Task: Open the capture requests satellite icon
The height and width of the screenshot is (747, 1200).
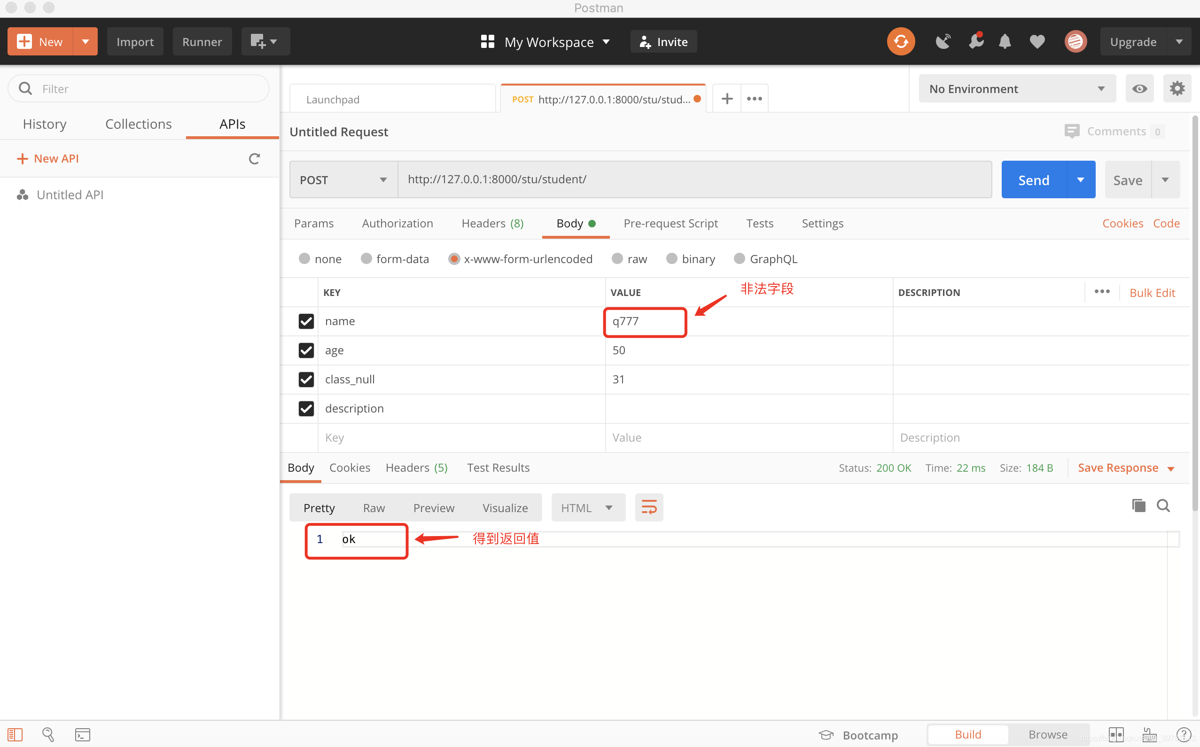Action: tap(943, 41)
